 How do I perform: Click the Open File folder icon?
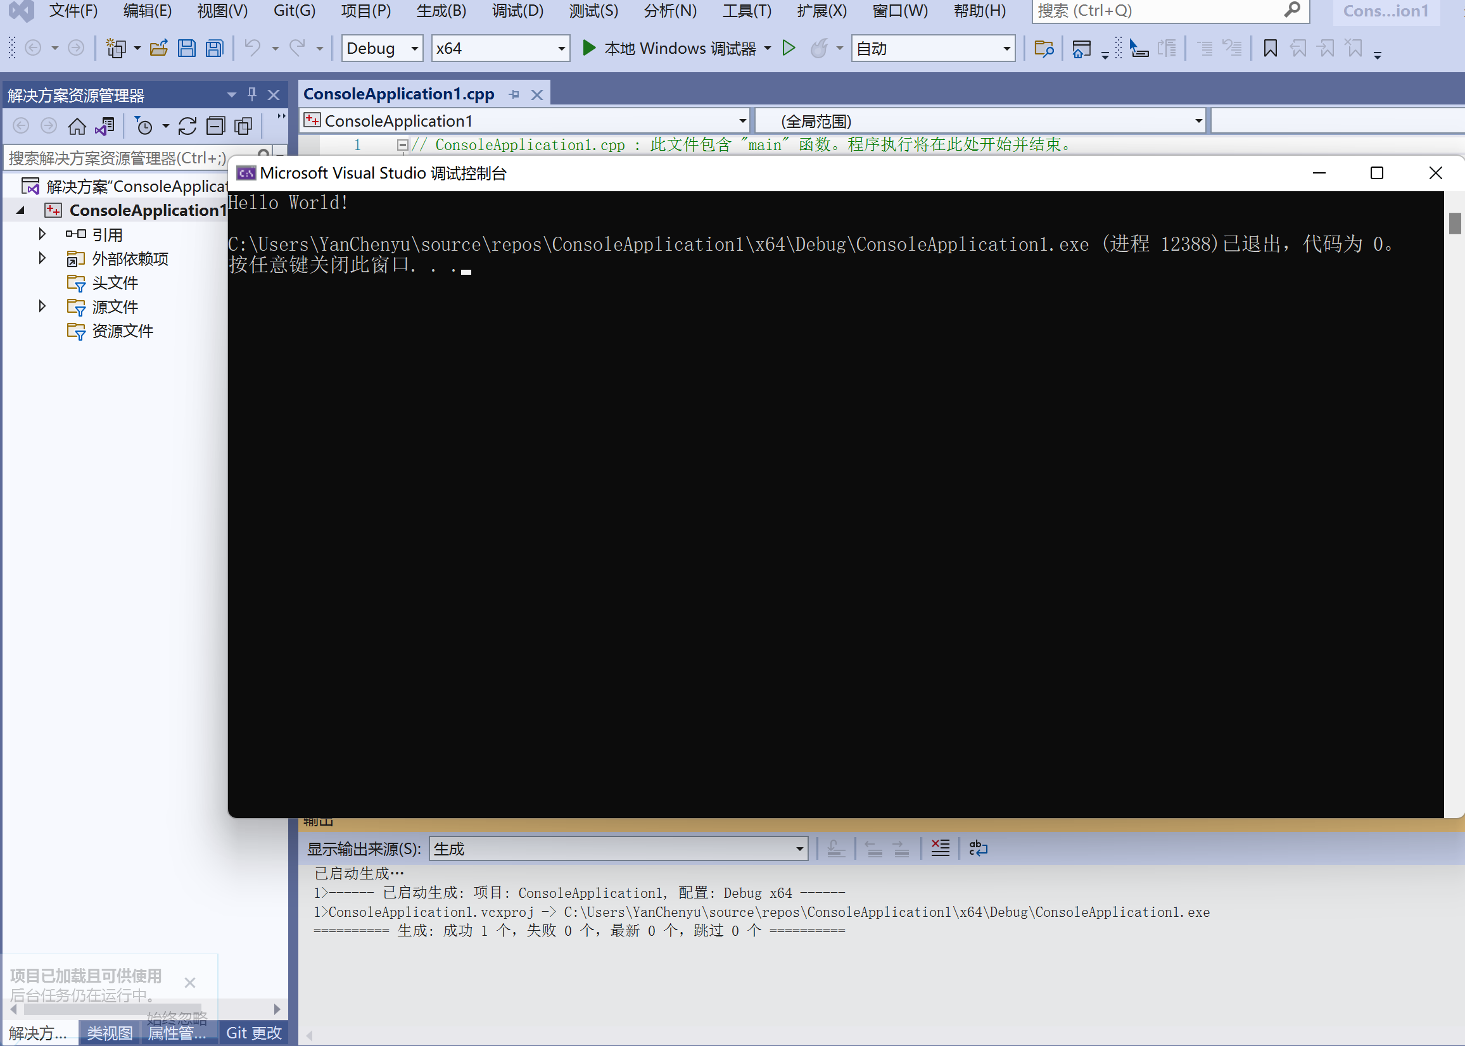tap(158, 48)
